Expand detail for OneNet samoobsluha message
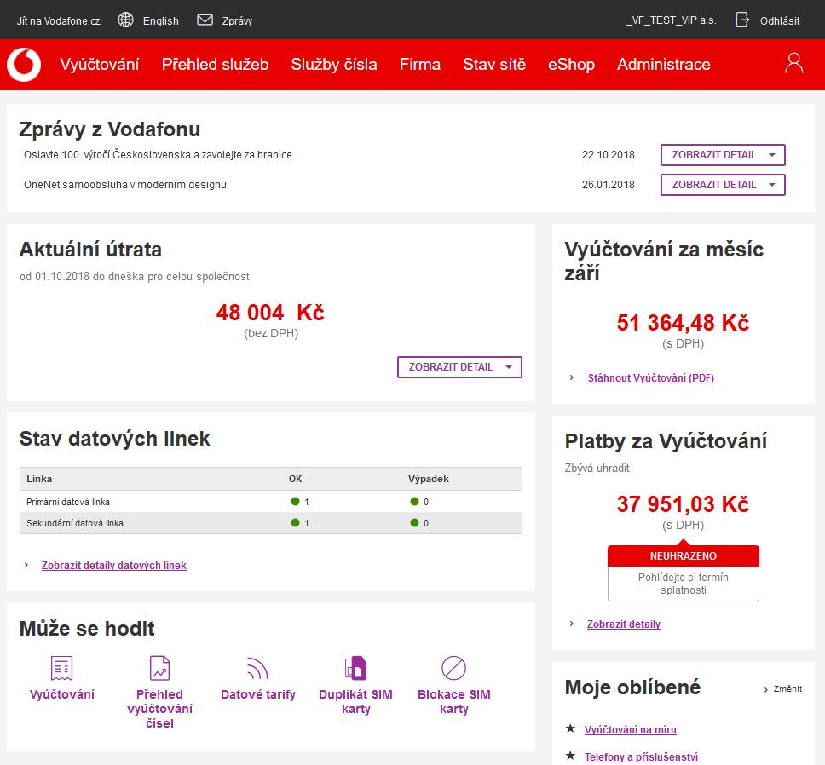Screen dimensions: 825x765 pyautogui.click(x=723, y=185)
